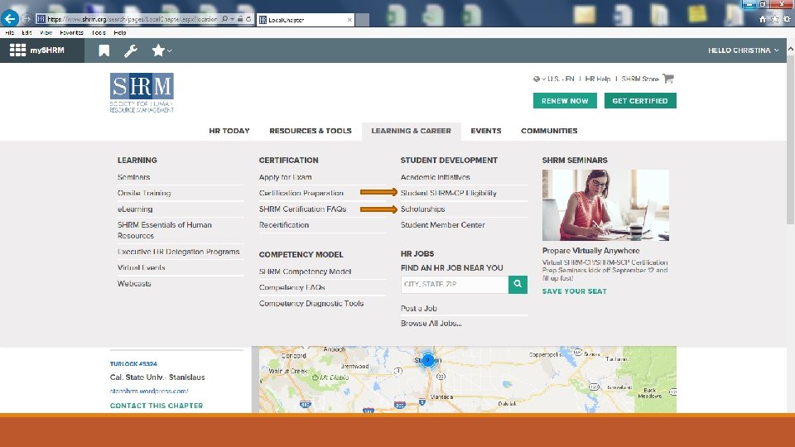Open the browser Tools menu
Viewport: 795px width, 447px height.
point(99,32)
